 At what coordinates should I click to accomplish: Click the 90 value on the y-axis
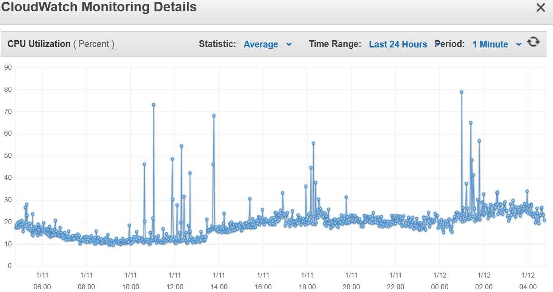coord(8,67)
